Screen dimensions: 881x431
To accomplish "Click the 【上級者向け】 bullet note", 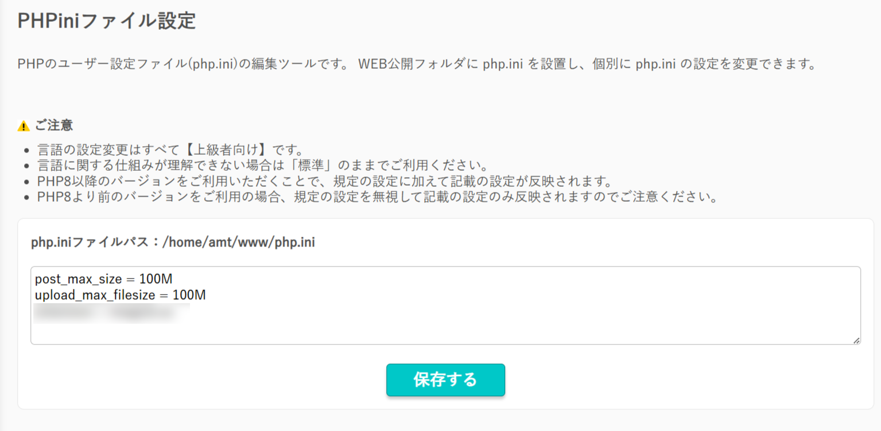I will (170, 151).
